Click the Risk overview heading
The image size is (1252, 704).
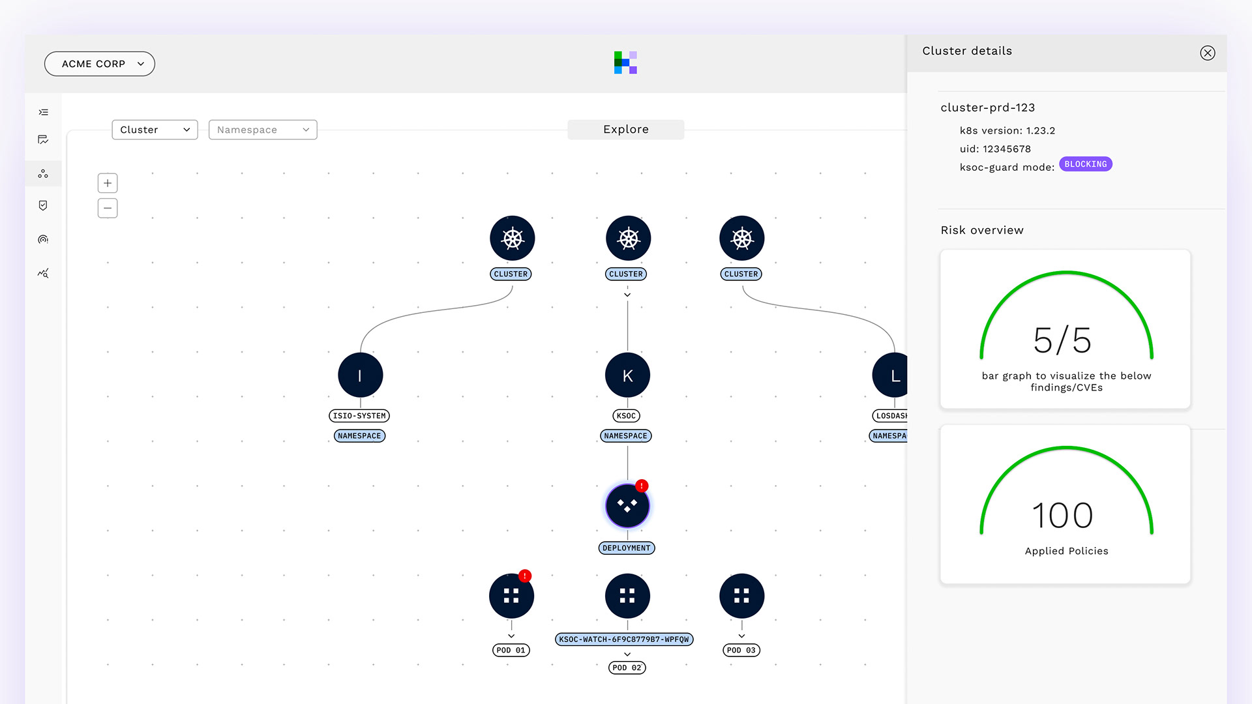[982, 230]
